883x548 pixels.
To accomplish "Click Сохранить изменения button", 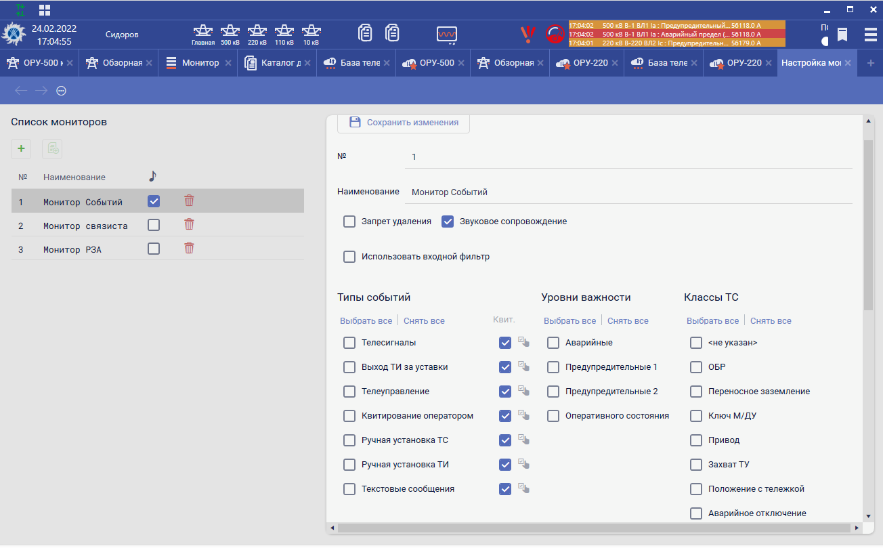I will click(x=404, y=123).
